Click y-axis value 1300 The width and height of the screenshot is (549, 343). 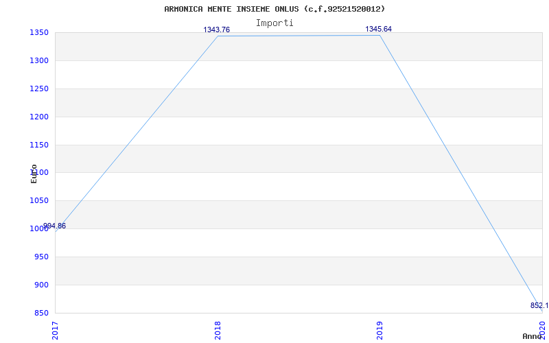tap(38, 61)
